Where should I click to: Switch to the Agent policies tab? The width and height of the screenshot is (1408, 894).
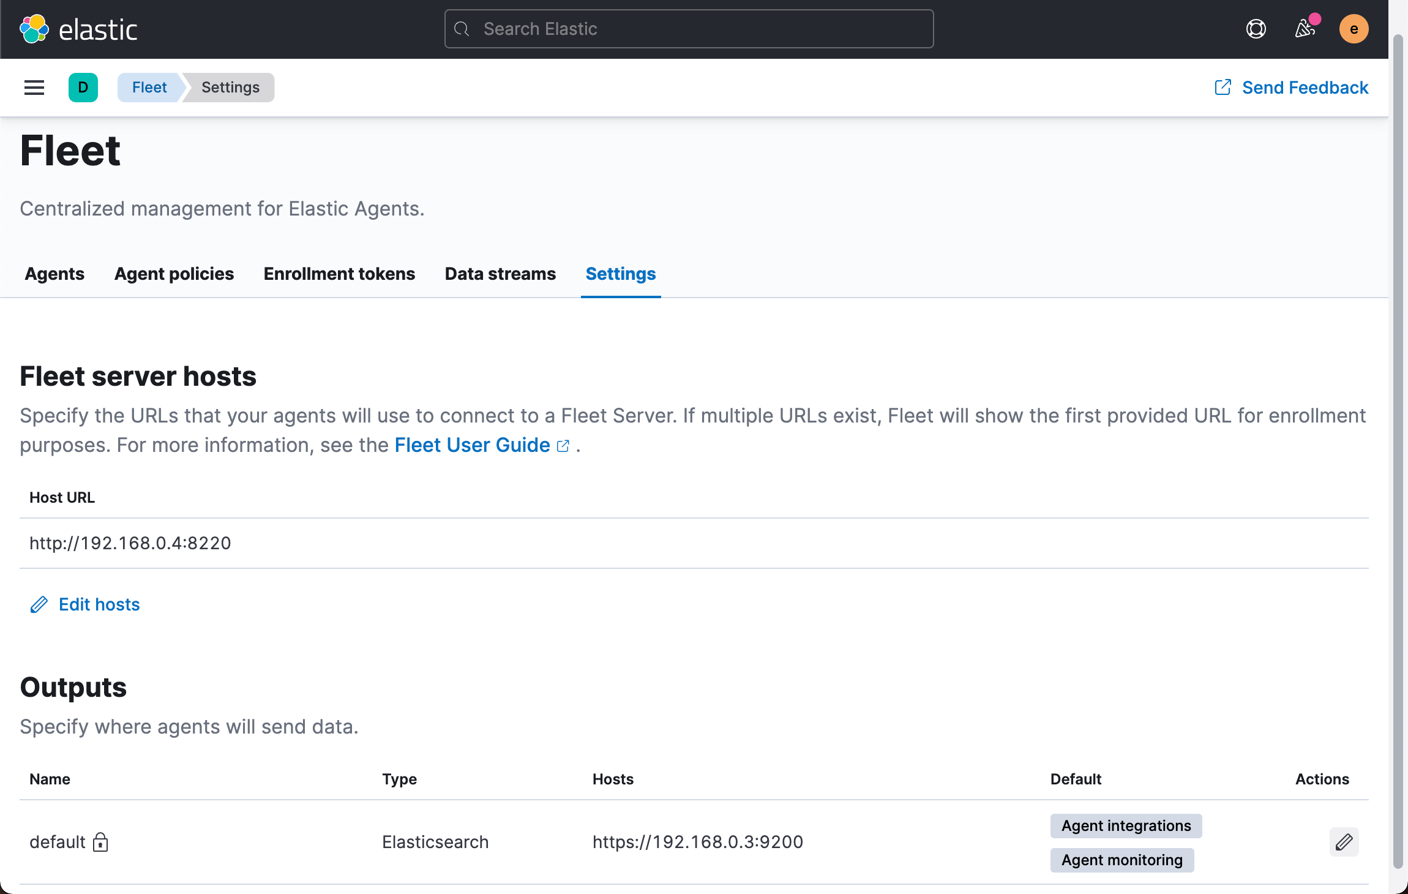[x=174, y=274]
